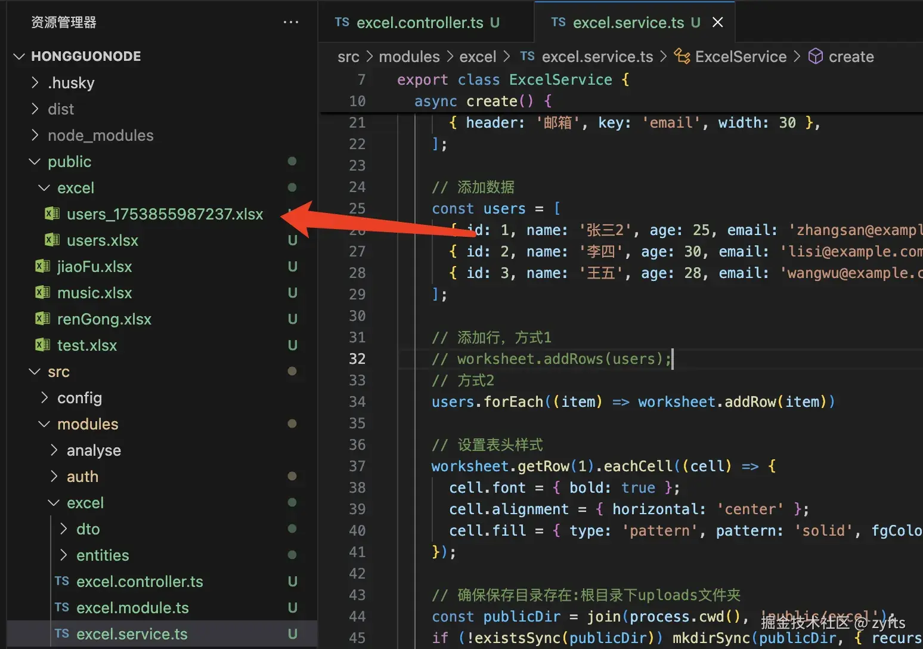Click the 'cell.alignment' code line

pyautogui.click(x=629, y=509)
